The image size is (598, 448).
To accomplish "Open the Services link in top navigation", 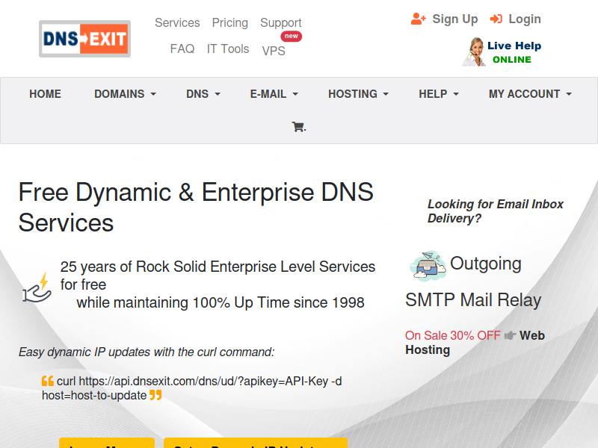I will (x=177, y=23).
